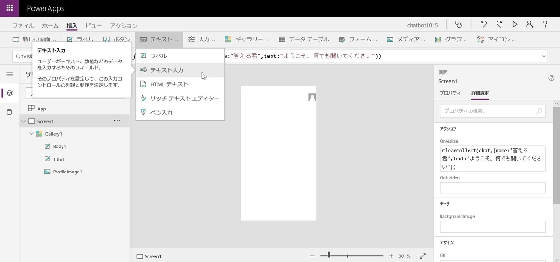Click the プロパティの検索 search field
Image resolution: width=560 pixels, height=262 pixels.
pos(492,111)
